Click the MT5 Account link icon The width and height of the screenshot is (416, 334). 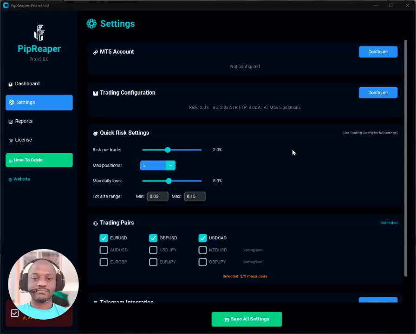tap(96, 52)
